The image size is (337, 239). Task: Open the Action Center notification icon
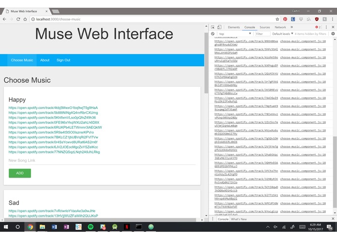pyautogui.click(x=329, y=227)
